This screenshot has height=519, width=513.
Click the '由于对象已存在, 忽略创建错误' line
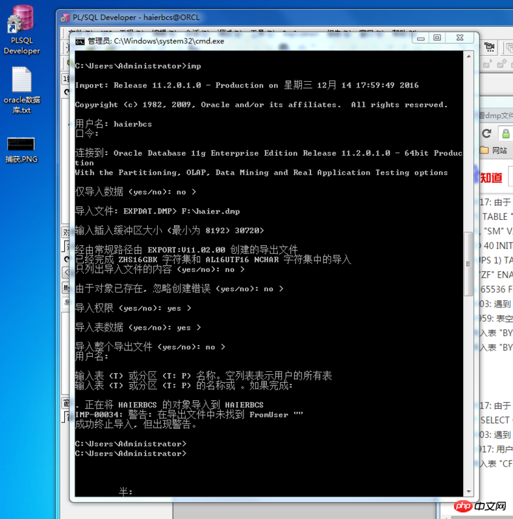tap(179, 289)
